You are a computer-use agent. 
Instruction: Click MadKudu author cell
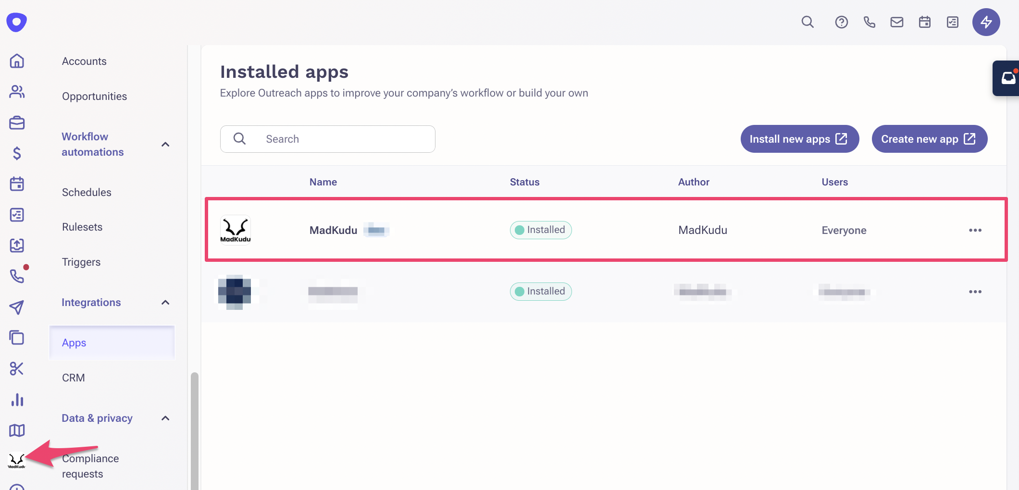click(x=703, y=230)
